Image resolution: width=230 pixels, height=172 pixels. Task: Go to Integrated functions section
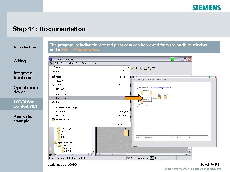click(23, 75)
